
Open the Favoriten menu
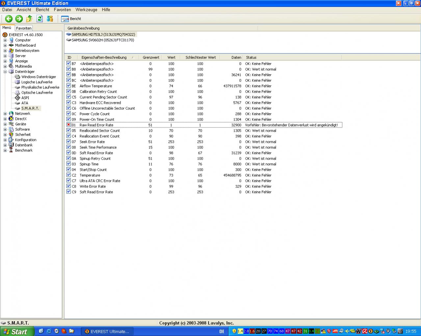[x=63, y=10]
